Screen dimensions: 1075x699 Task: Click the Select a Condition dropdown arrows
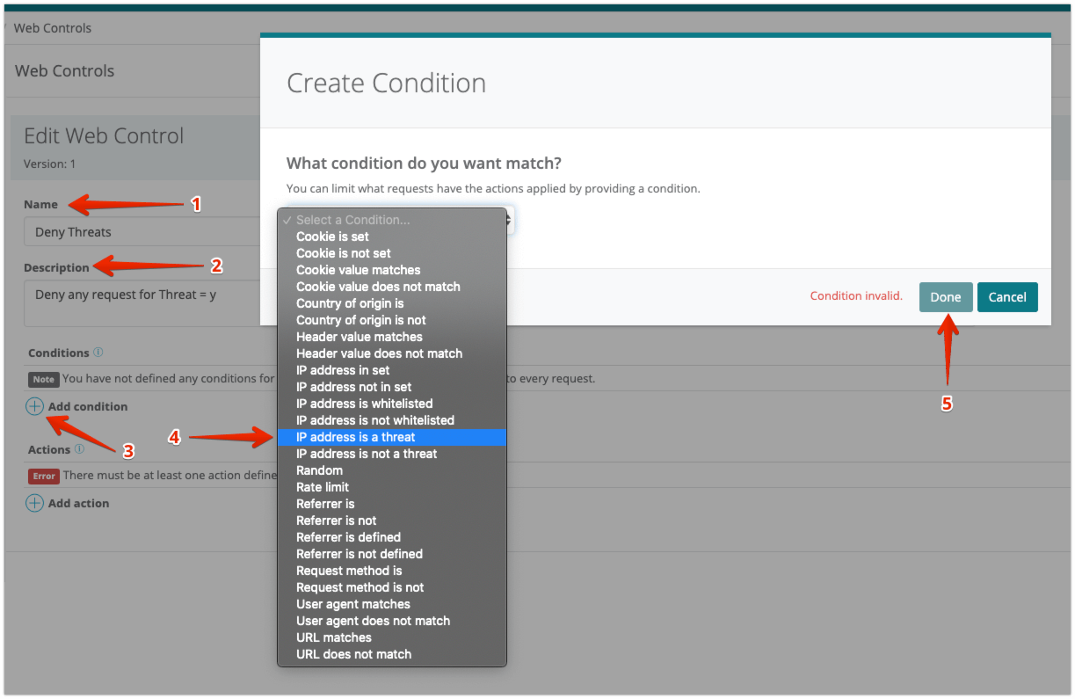[x=509, y=220]
